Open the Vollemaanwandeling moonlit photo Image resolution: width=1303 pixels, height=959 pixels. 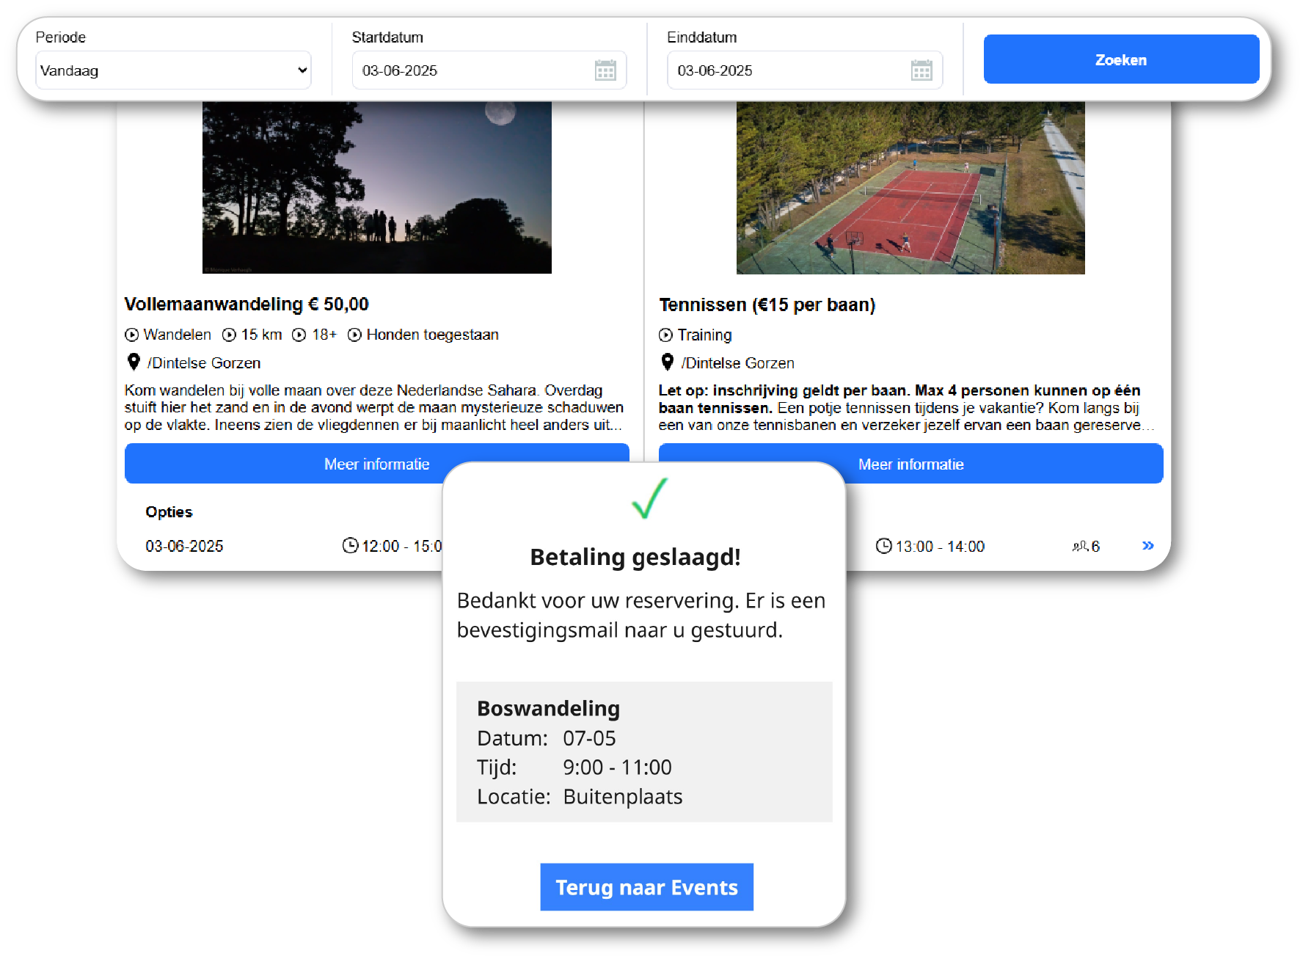[x=377, y=188]
